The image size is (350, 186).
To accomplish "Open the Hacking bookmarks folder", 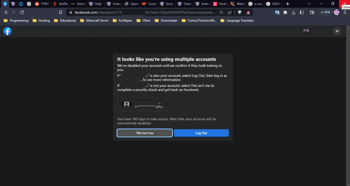I will point(41,20).
